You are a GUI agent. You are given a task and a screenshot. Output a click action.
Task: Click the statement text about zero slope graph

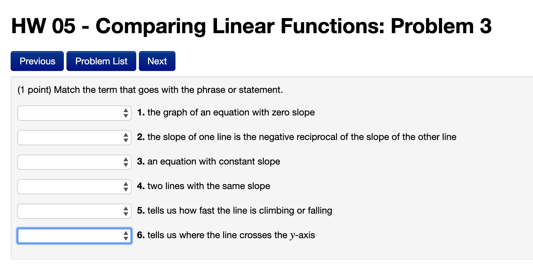(226, 112)
